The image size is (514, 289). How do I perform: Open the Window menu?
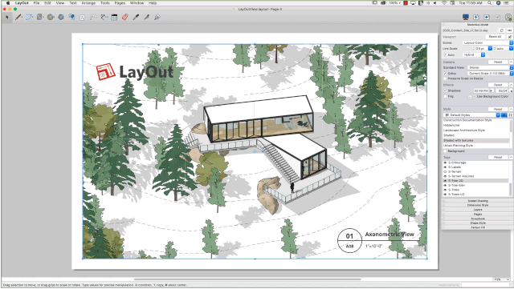(137, 3)
